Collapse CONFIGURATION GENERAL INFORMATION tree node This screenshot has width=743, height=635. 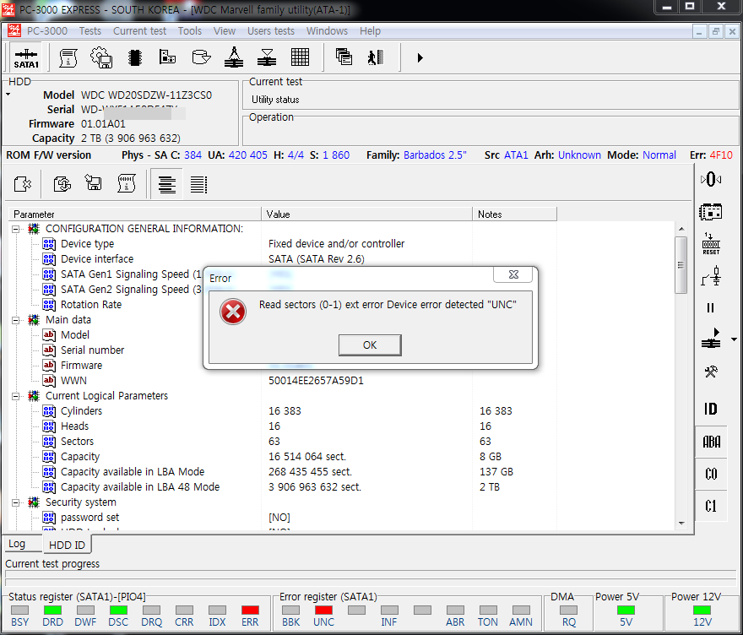click(x=16, y=229)
